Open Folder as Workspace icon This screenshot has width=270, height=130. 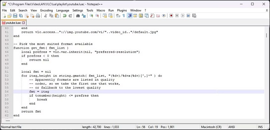(158, 16)
